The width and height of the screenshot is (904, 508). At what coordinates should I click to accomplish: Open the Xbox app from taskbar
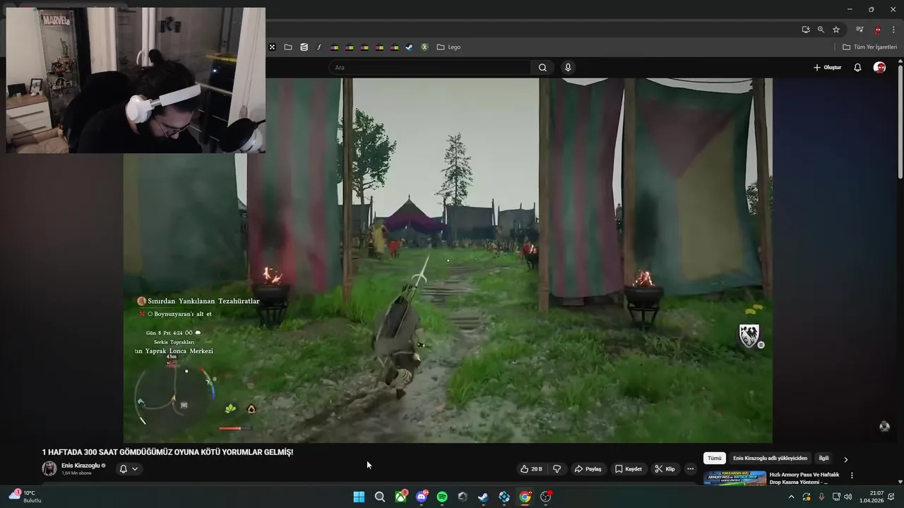pos(400,497)
